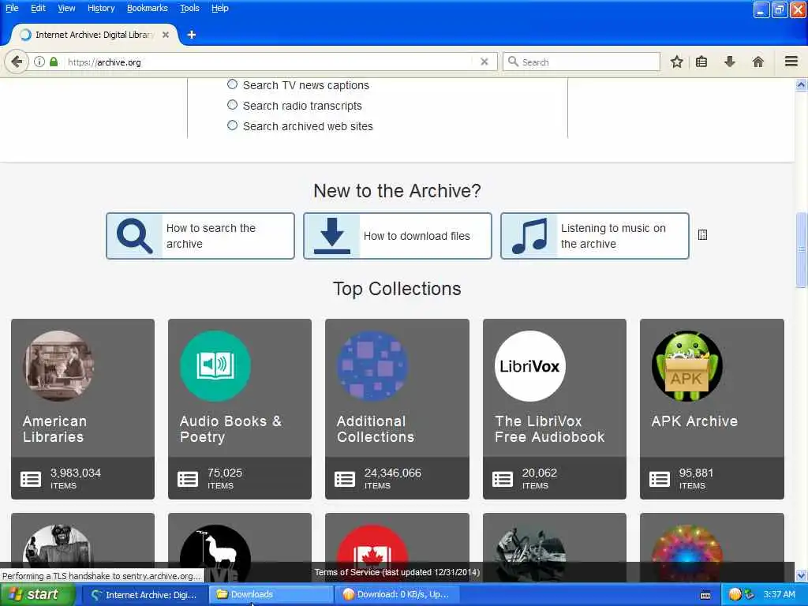Open site information via the circled i icon
This screenshot has width=808, height=606.
(x=39, y=62)
